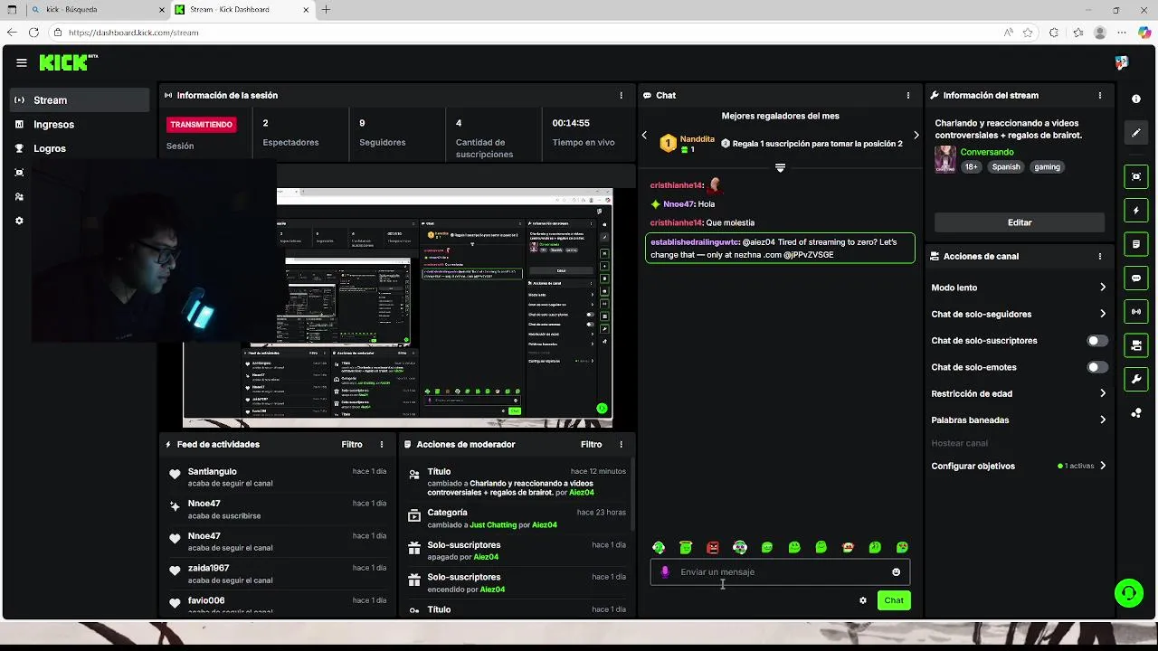Reload the browser page
This screenshot has height=651, width=1158.
pos(33,33)
